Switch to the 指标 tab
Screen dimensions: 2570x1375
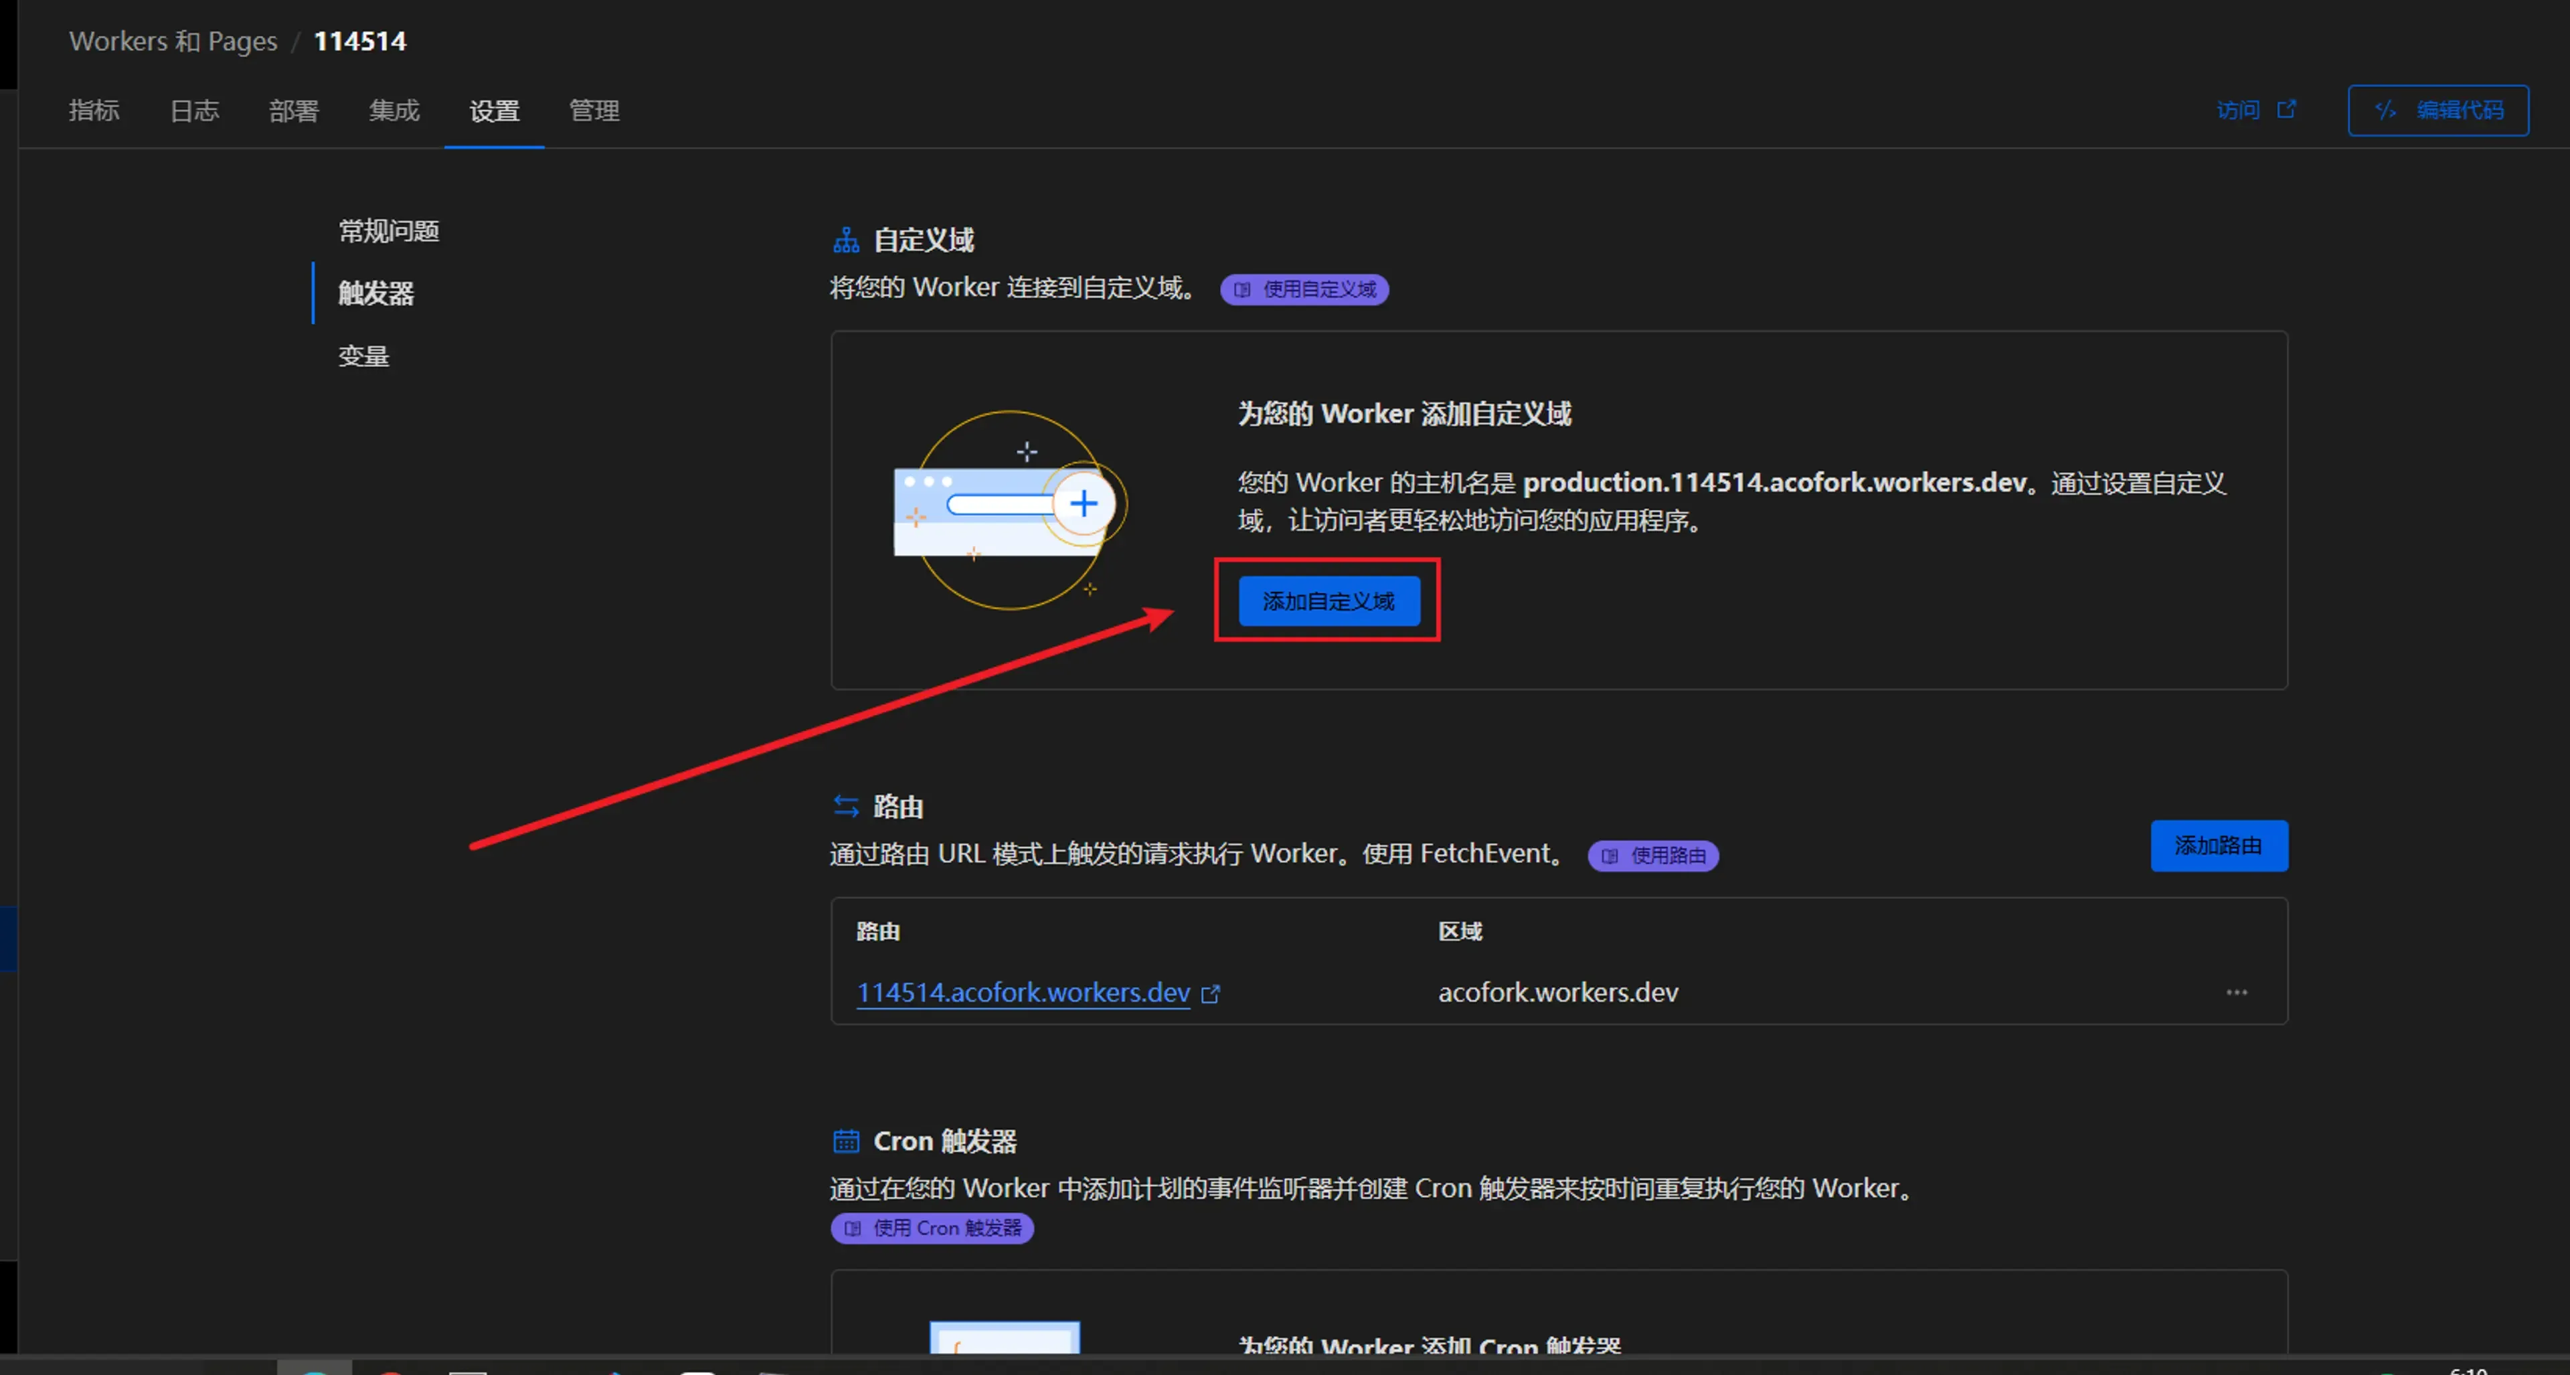(x=94, y=110)
